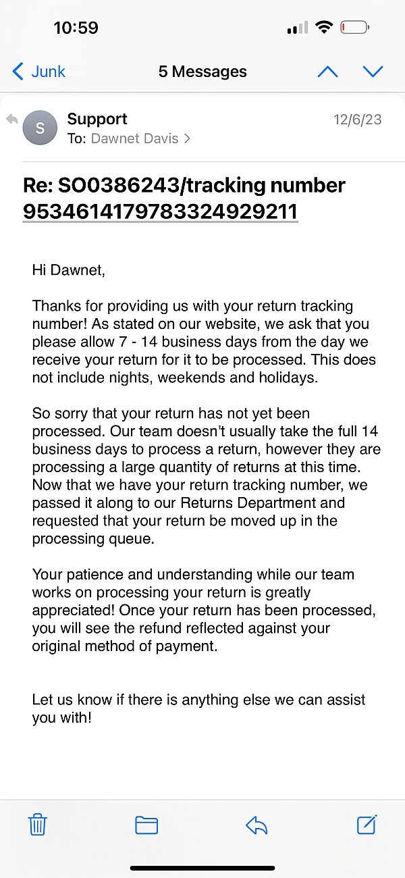405x878 pixels.
Task: Tap the 12/6/23 date stamp
Action: 358,120
